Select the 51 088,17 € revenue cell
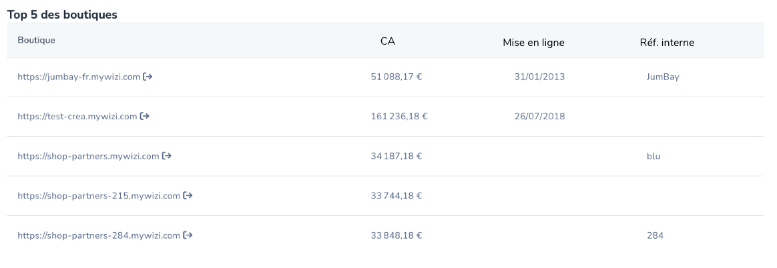Screen dimensions: 777x268 pos(397,77)
